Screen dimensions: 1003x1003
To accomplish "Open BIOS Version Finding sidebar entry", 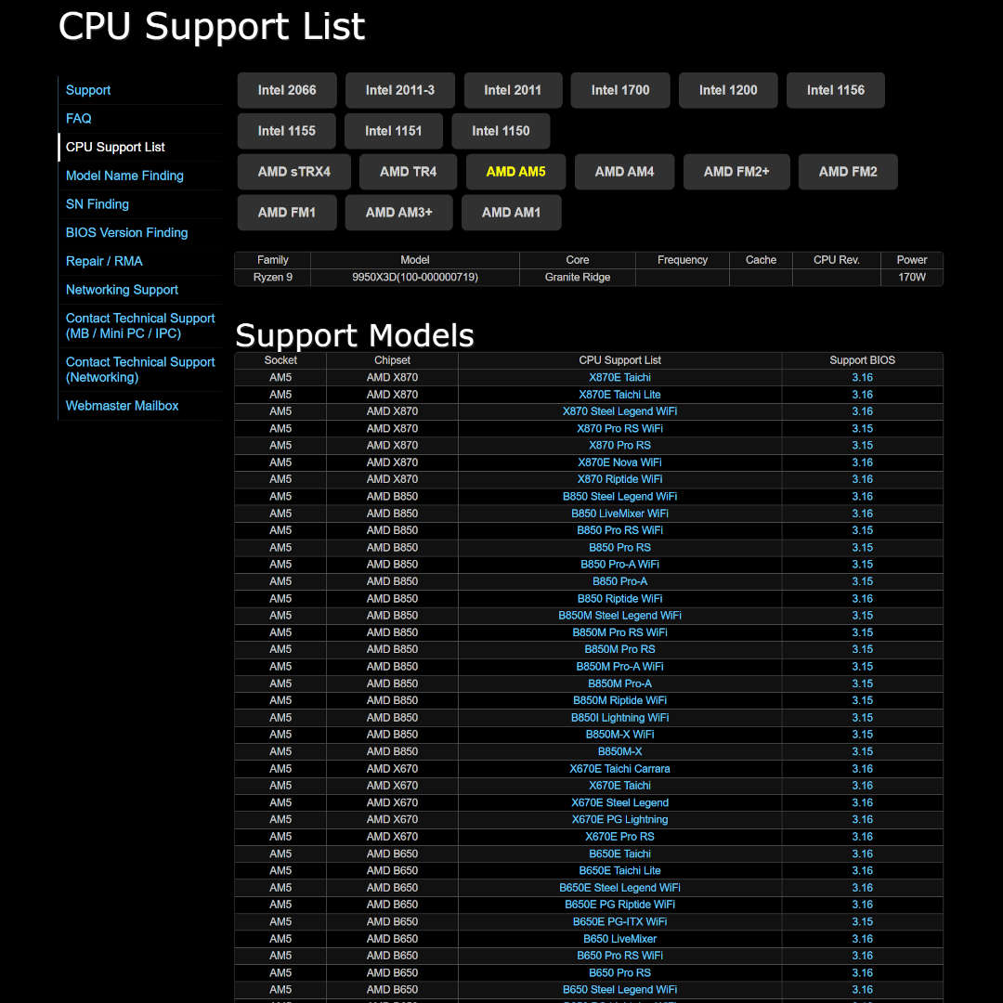I will (126, 233).
